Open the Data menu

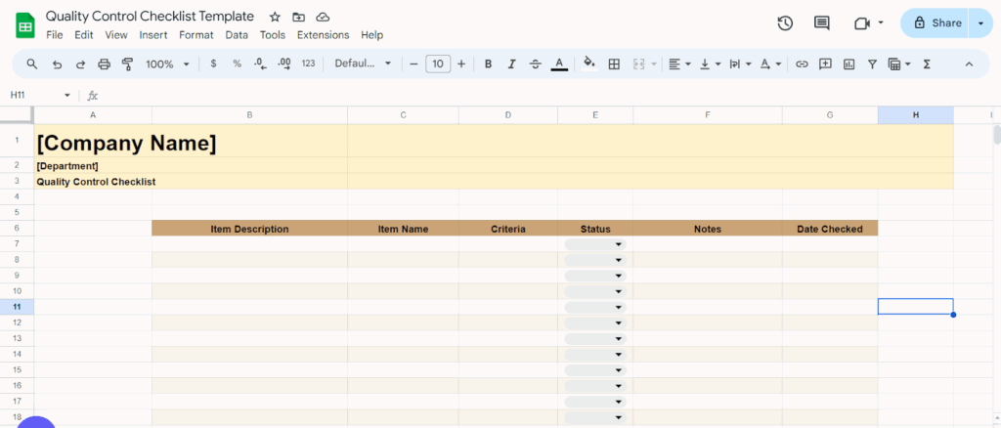(x=237, y=35)
